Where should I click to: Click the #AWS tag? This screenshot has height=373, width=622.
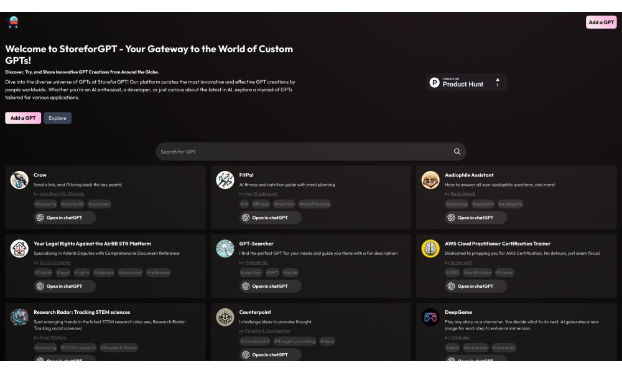point(452,273)
